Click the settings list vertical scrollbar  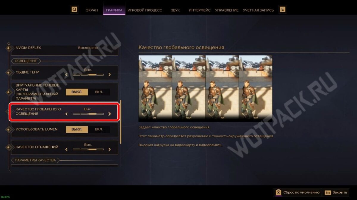tap(121, 122)
